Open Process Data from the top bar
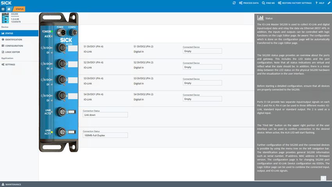The height and width of the screenshot is (187, 332). (249, 3)
